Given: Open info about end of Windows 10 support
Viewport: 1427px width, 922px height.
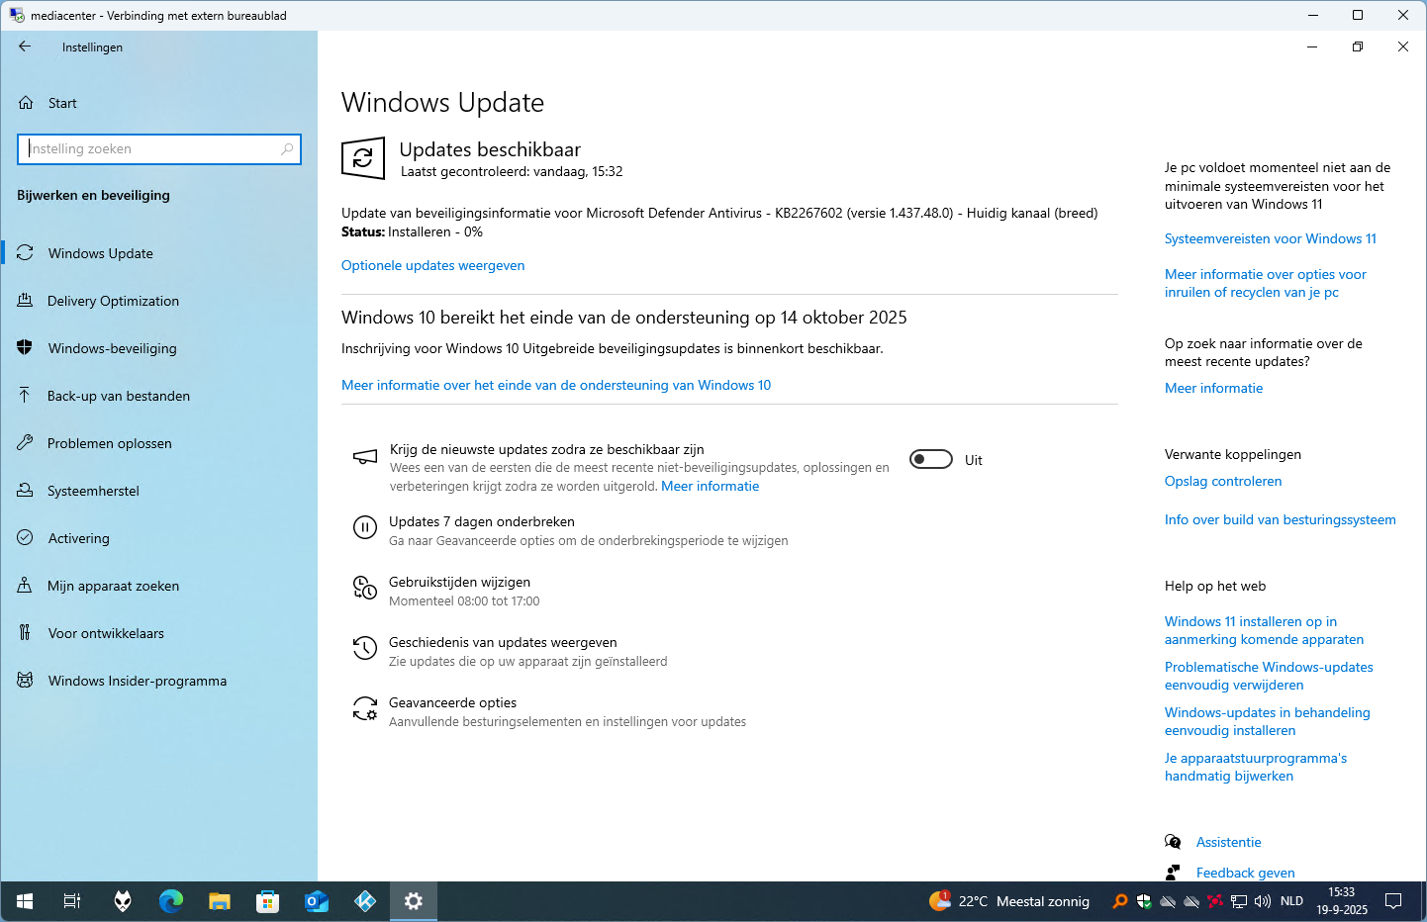Looking at the screenshot, I should 556,385.
